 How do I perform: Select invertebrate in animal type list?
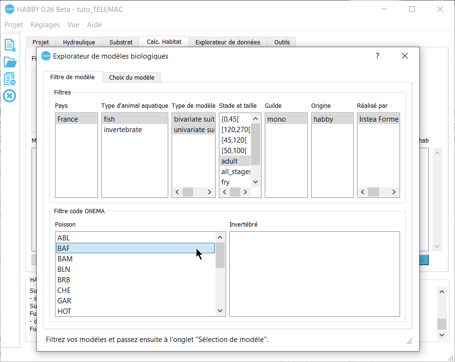pyautogui.click(x=123, y=130)
